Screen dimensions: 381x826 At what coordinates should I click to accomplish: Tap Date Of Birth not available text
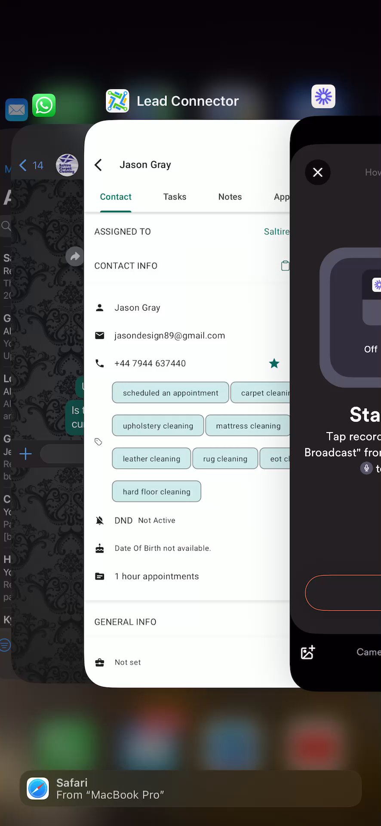pyautogui.click(x=163, y=548)
